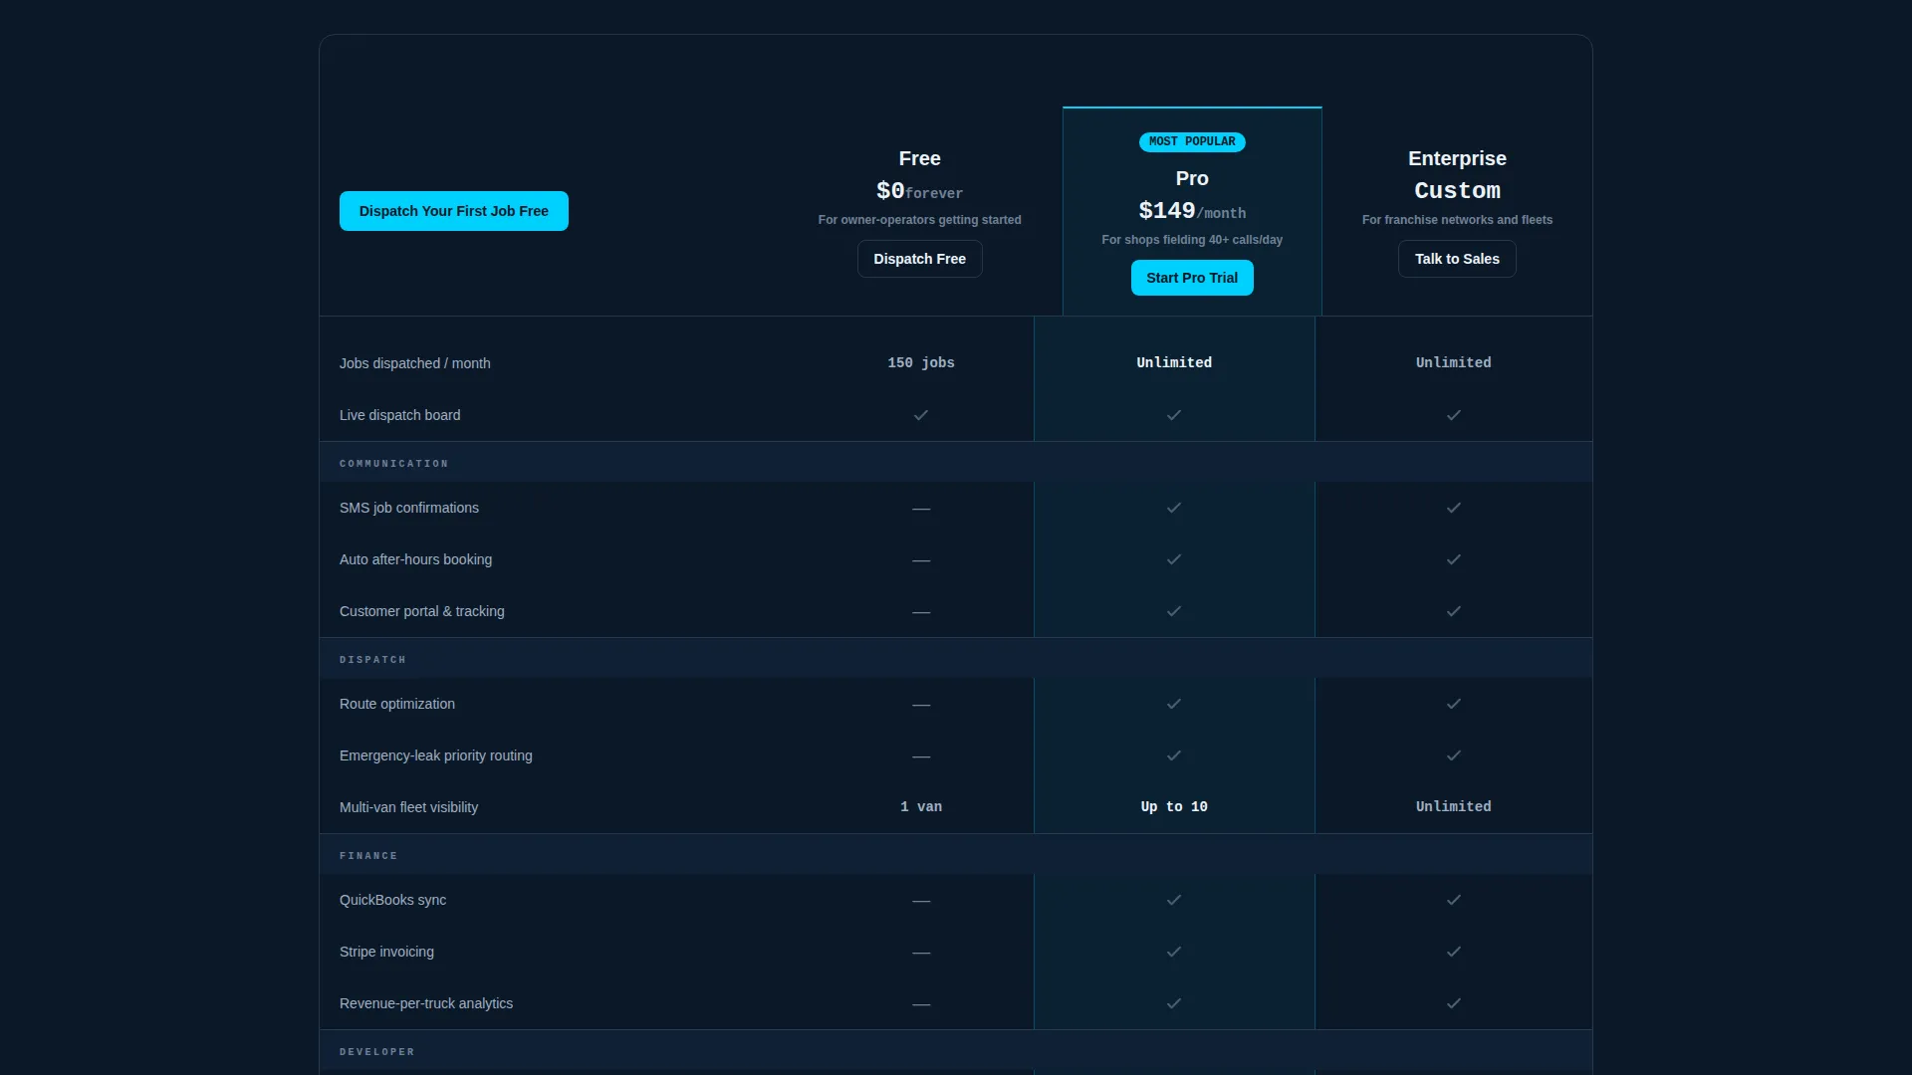
Task: Click the Enterprise checkmark for Customer portal & tracking
Action: [1454, 611]
